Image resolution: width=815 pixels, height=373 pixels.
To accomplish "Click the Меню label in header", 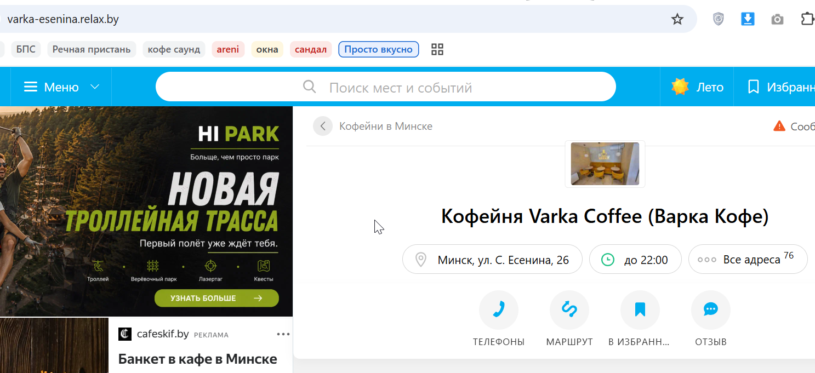I will pos(61,87).
